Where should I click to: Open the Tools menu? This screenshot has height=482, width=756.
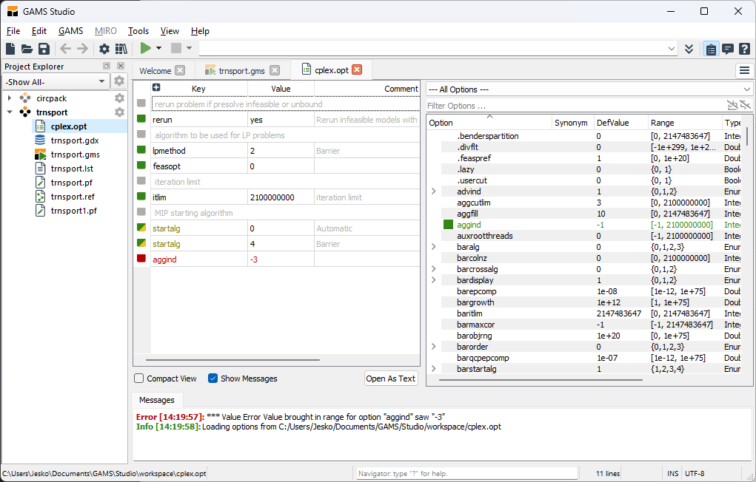138,31
